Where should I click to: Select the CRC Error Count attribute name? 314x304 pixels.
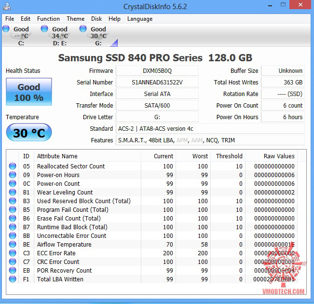58,262
